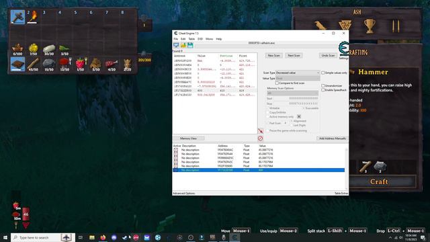Toggle Active box in third address list row
This screenshot has width=430, height=242.
click(176, 158)
